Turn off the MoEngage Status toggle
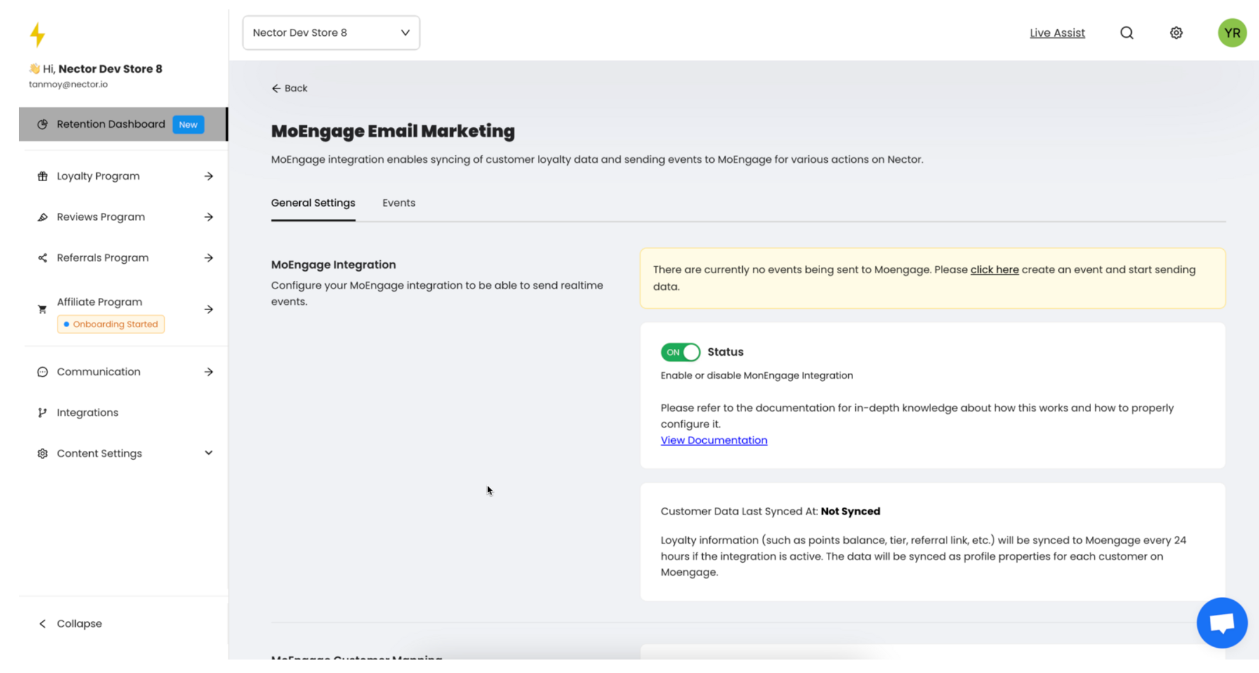The height and width of the screenshot is (673, 1259). 681,352
